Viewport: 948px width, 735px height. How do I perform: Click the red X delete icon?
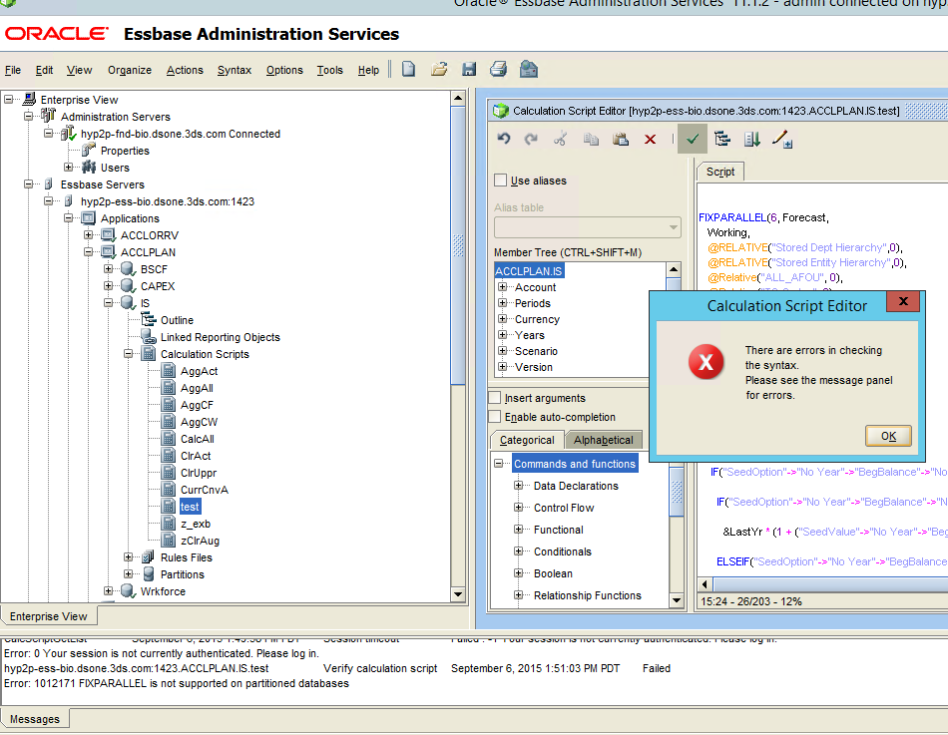tap(650, 139)
